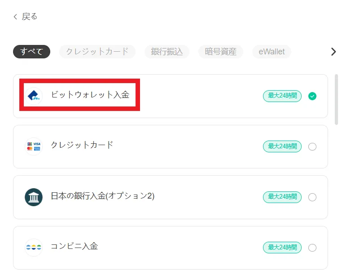The height and width of the screenshot is (270, 355).
Task: Click the コンビニ入金 option label
Action: click(75, 246)
